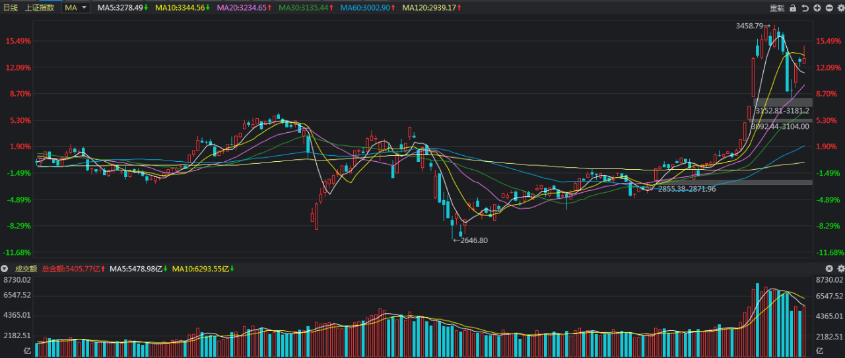The height and width of the screenshot is (358, 845).
Task: Click the 总金额:5405.77亿 value
Action: 73,269
